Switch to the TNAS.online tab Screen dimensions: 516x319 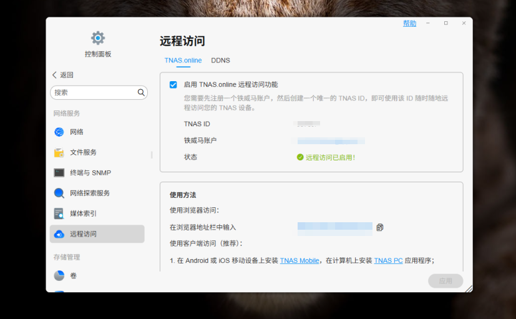click(x=183, y=61)
